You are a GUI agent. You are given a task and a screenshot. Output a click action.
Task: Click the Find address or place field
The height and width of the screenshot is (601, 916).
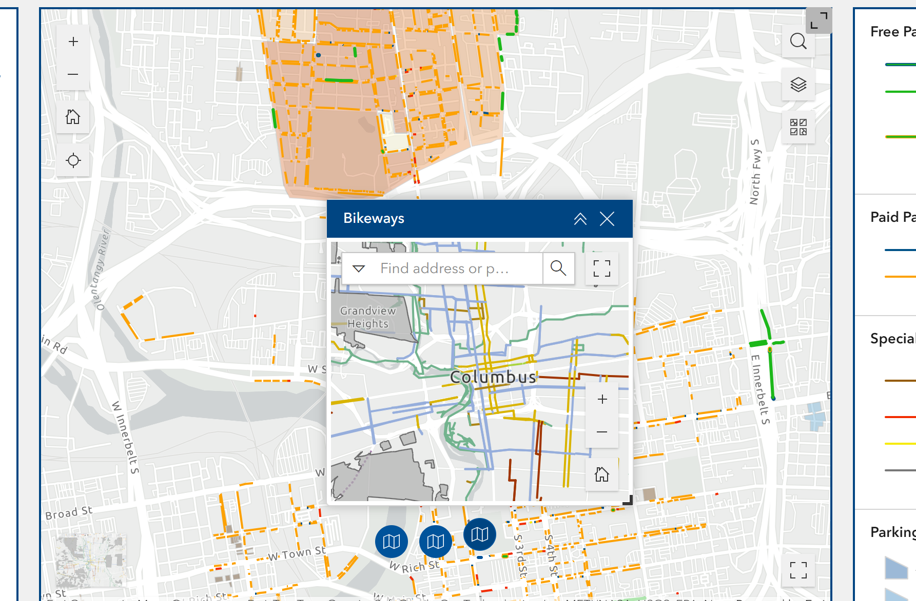pyautogui.click(x=452, y=268)
